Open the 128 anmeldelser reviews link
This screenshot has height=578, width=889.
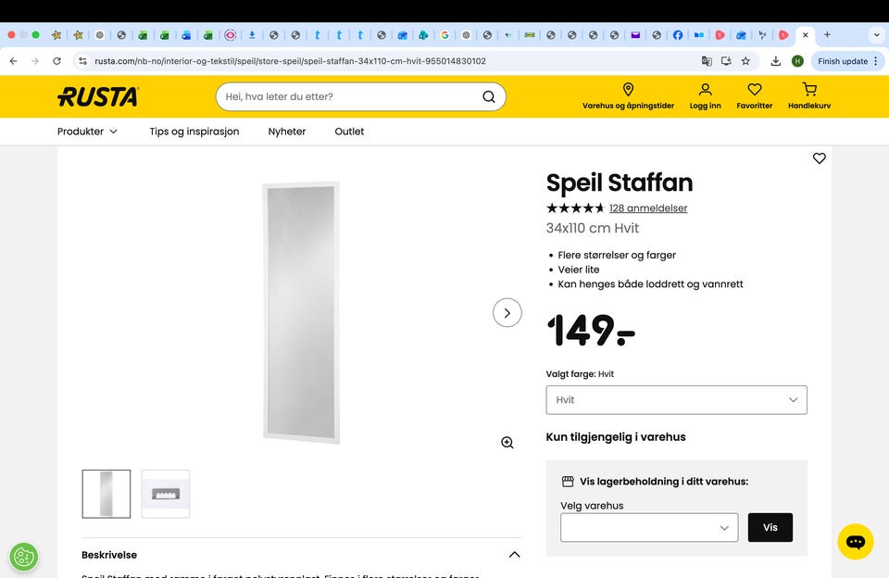tap(648, 208)
